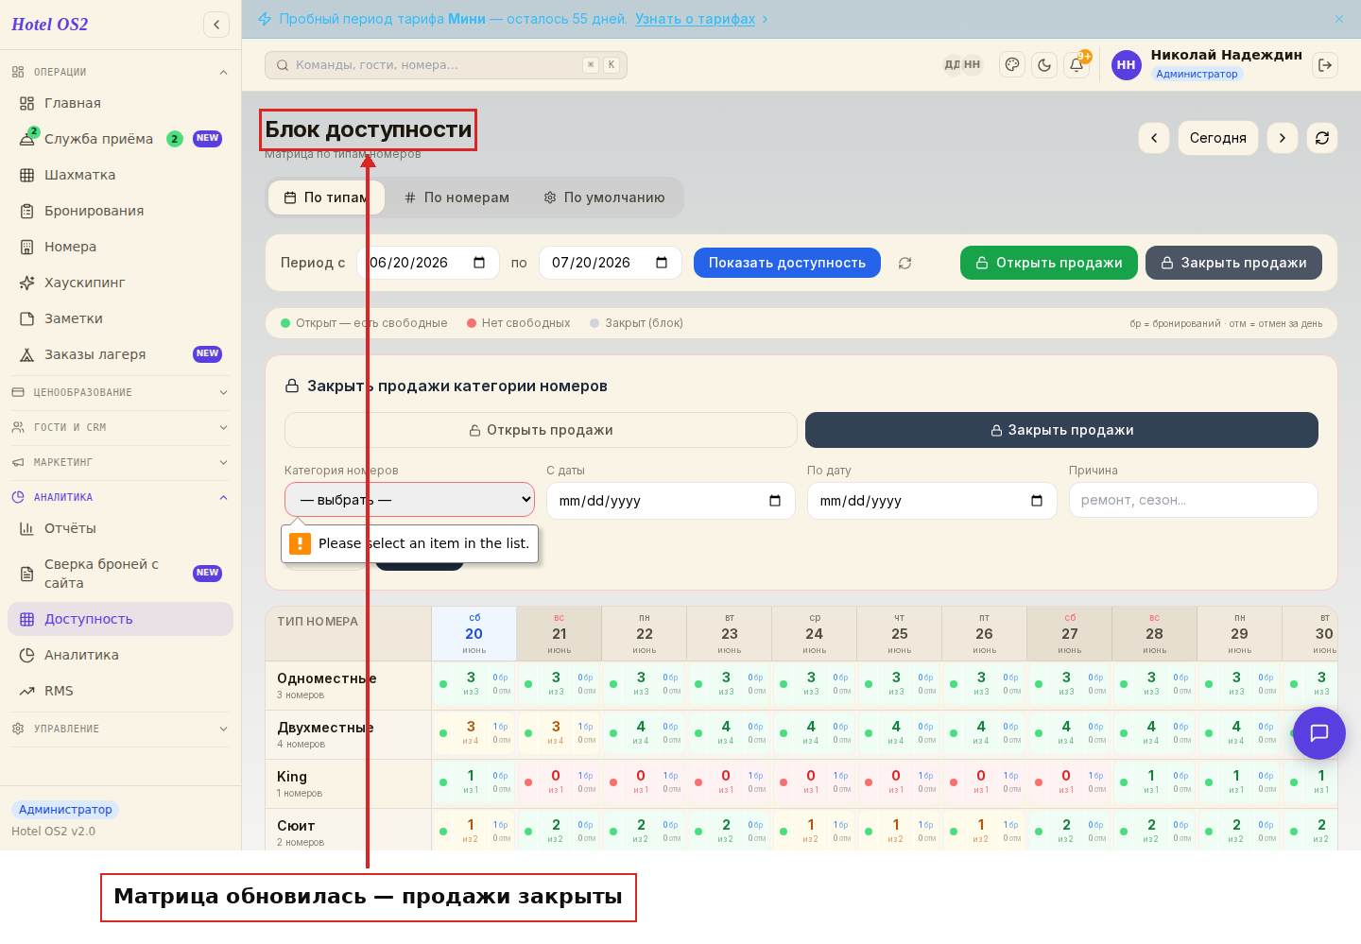
Task: Click gray Закрыть продажи button in the toolbar
Action: [x=1233, y=263]
